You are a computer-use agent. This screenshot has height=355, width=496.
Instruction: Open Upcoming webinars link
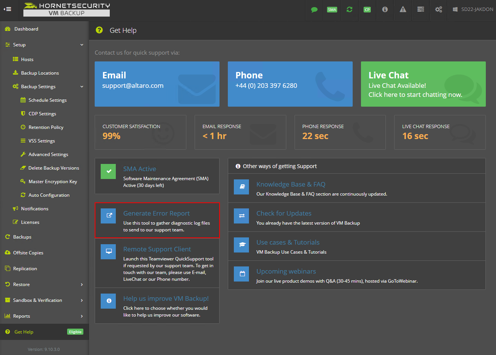(286, 271)
